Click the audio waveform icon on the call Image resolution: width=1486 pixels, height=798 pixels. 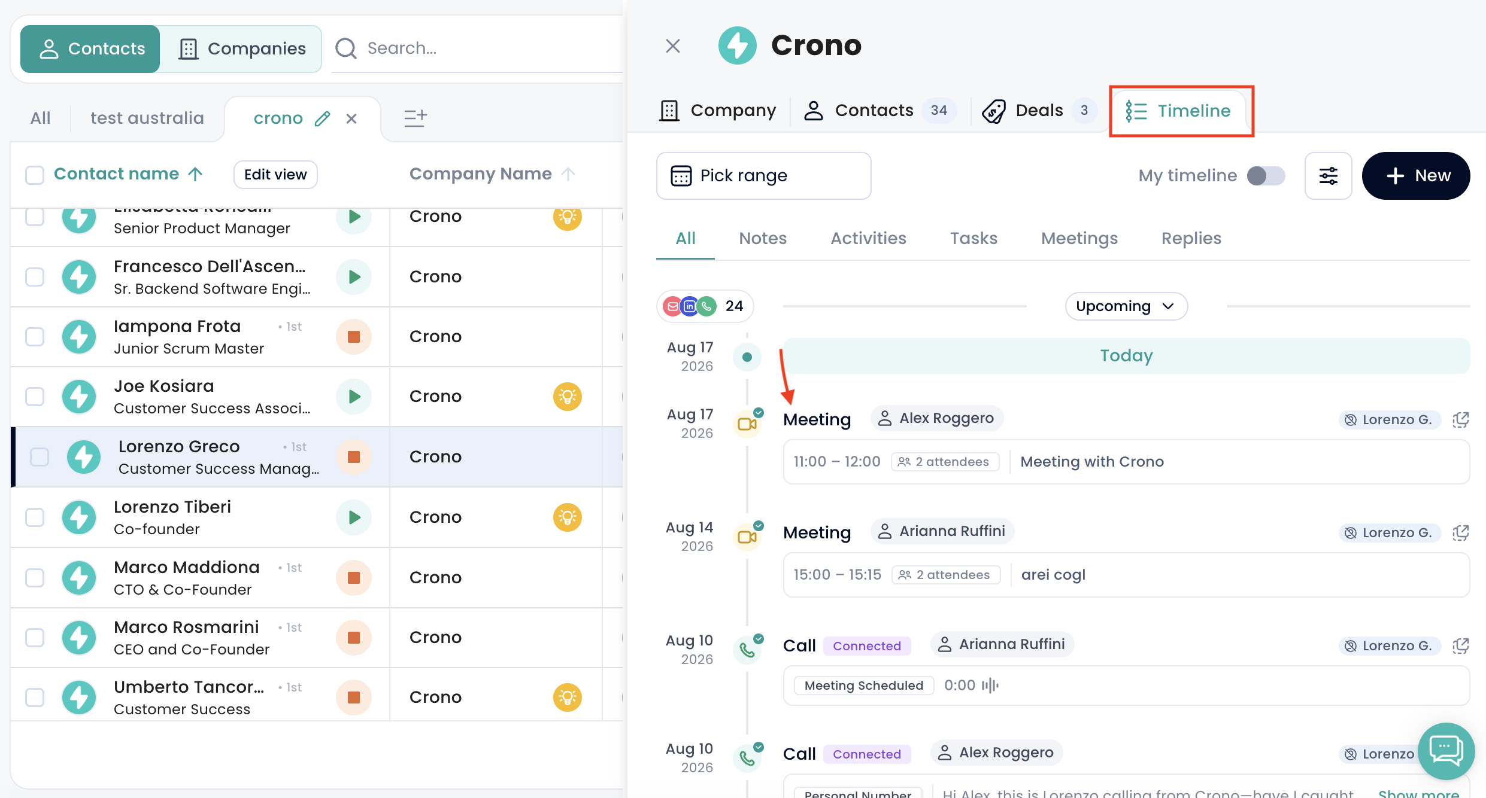[x=990, y=685]
